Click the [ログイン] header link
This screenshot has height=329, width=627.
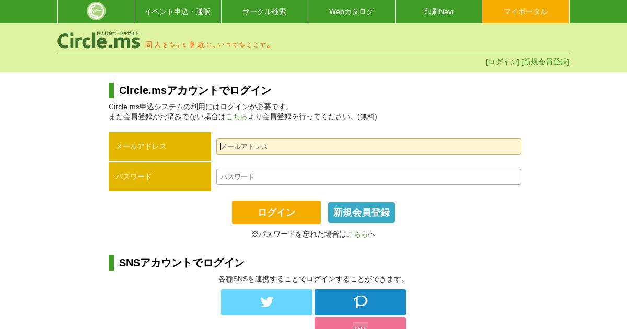503,62
